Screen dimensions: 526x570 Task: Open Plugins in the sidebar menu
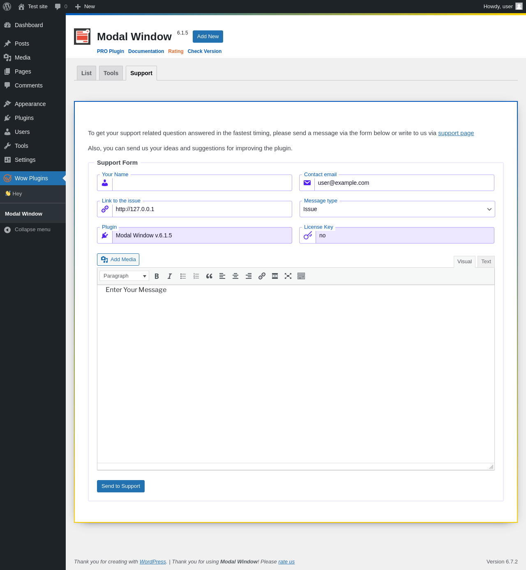tap(24, 118)
